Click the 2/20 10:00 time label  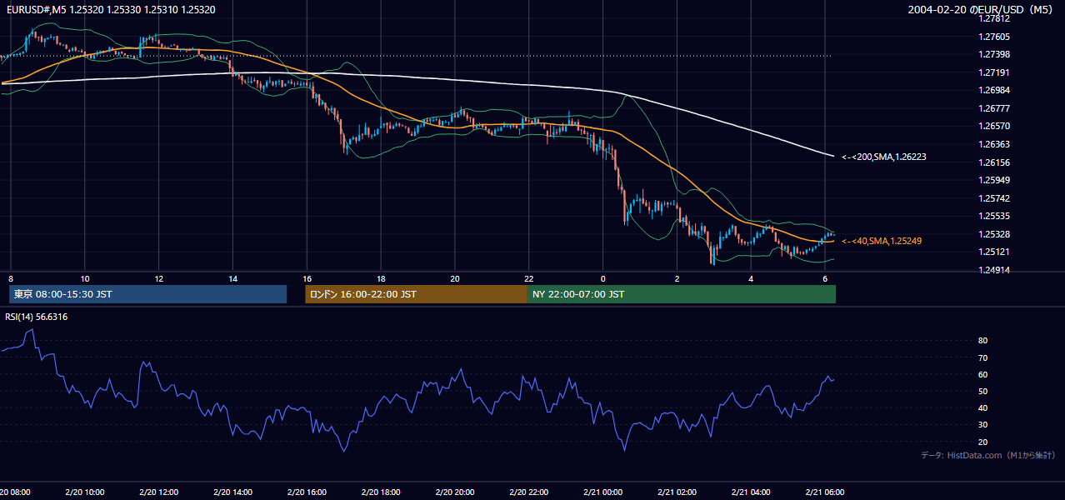[85, 492]
